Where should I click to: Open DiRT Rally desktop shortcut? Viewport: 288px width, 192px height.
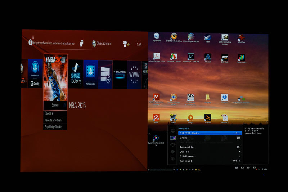[225, 58]
